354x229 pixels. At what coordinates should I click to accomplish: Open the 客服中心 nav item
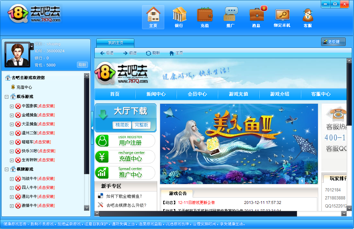(321, 94)
